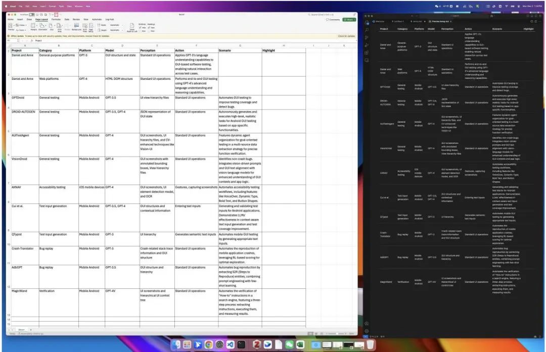Open the Orientation options in Page Layout

(x=42, y=27)
